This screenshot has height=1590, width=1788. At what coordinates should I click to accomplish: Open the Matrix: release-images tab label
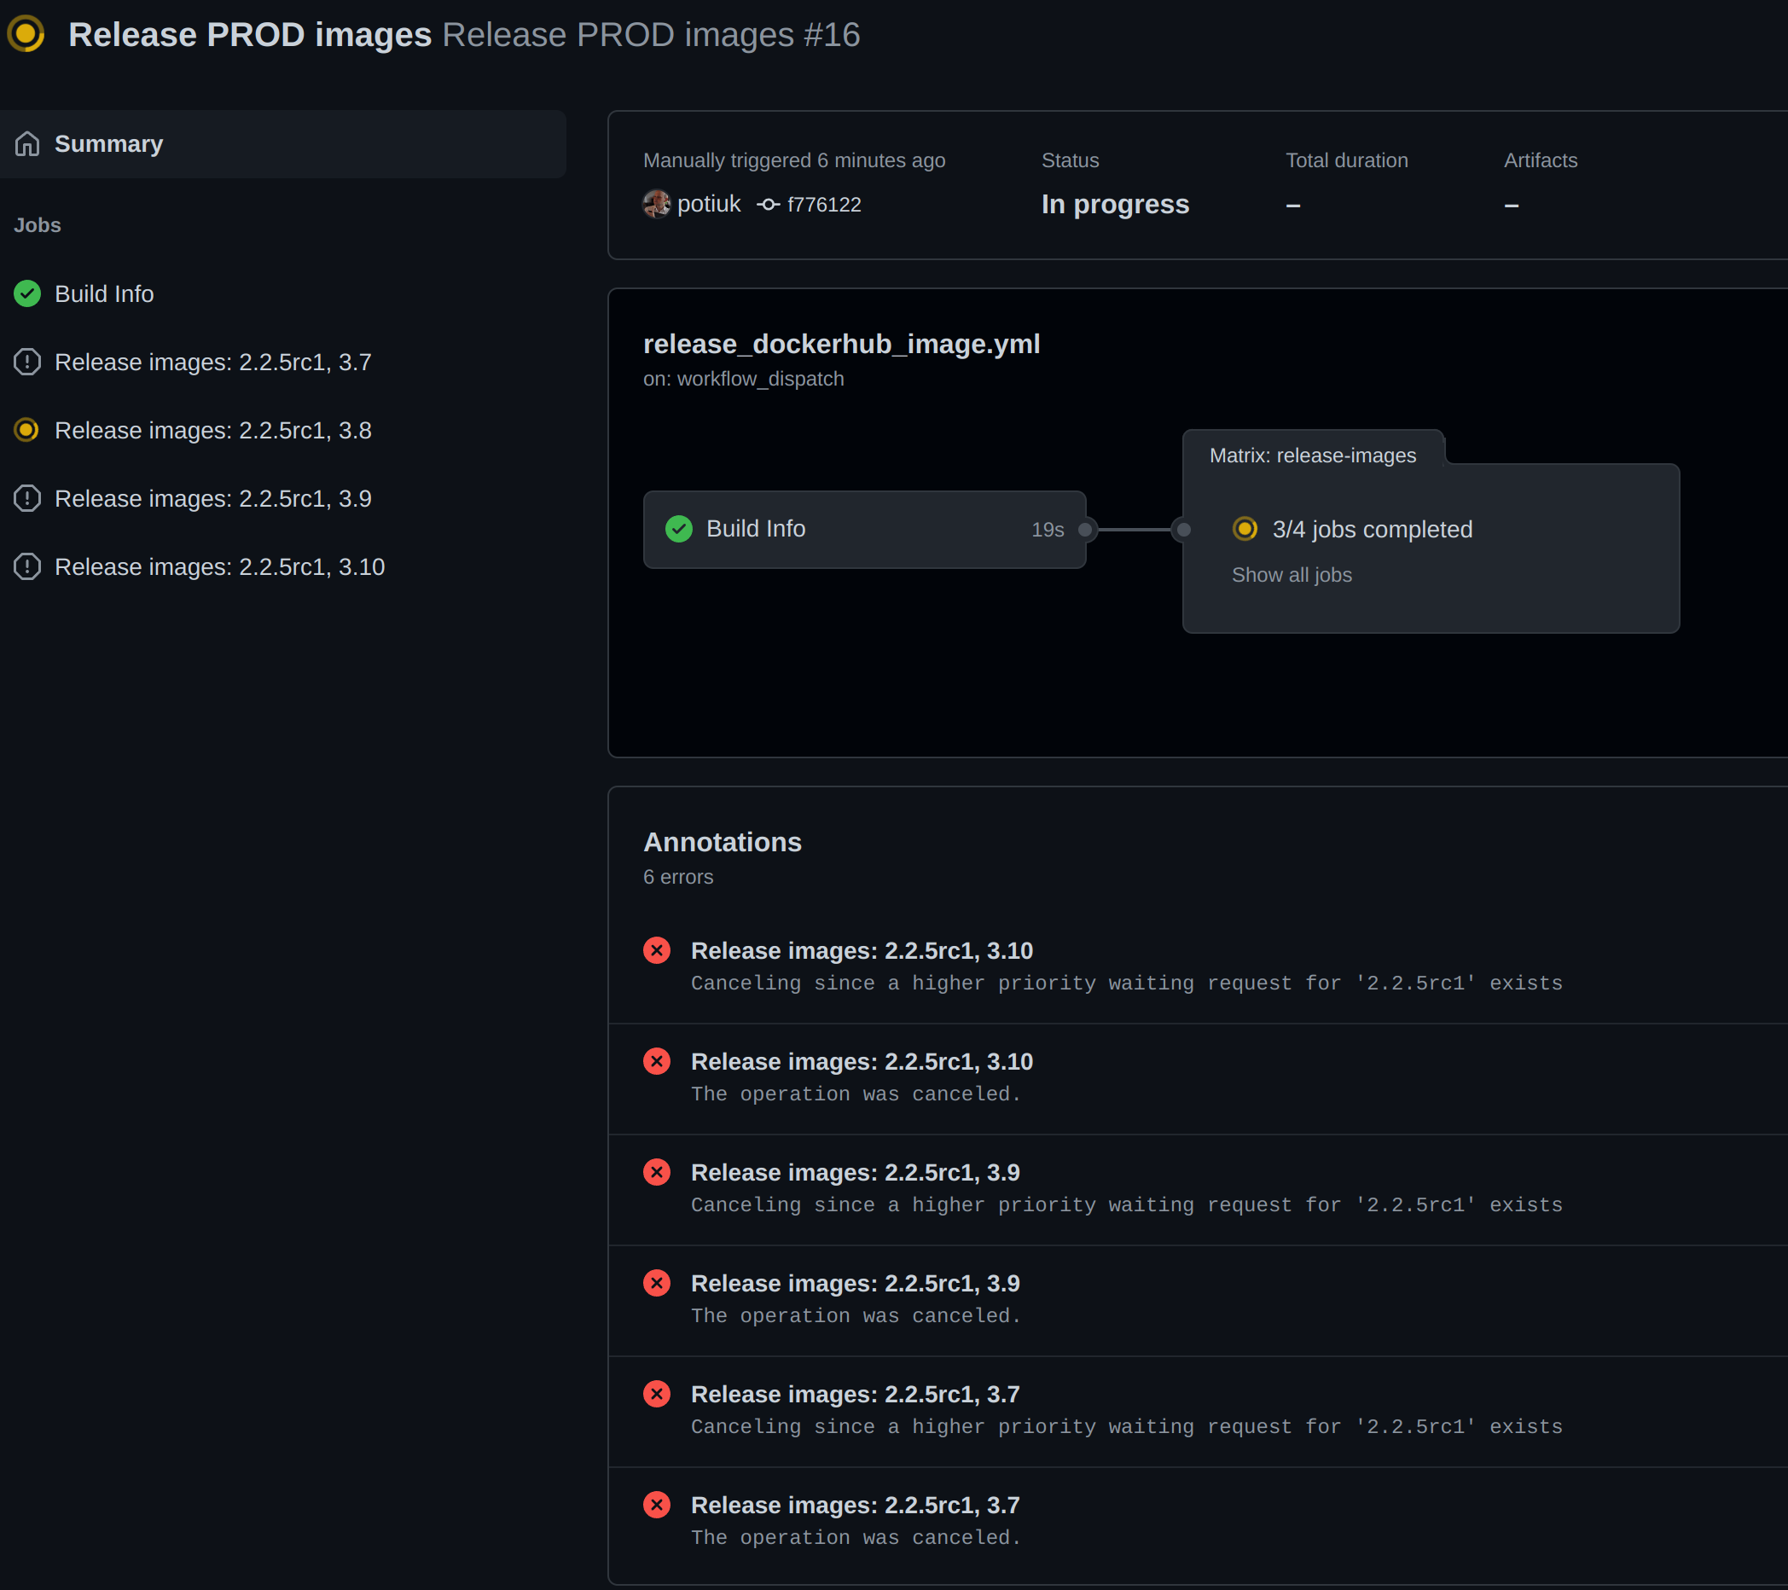(x=1312, y=456)
